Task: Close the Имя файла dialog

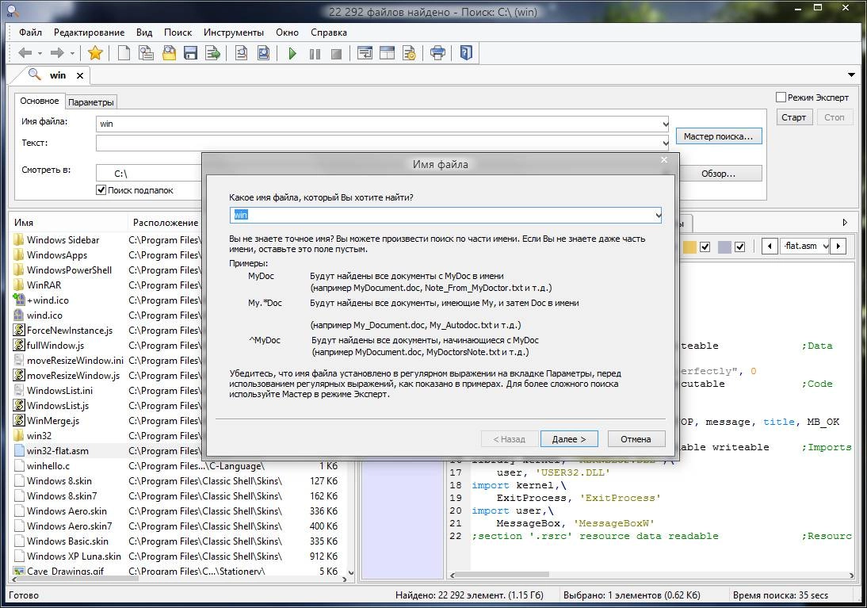Action: click(x=664, y=160)
